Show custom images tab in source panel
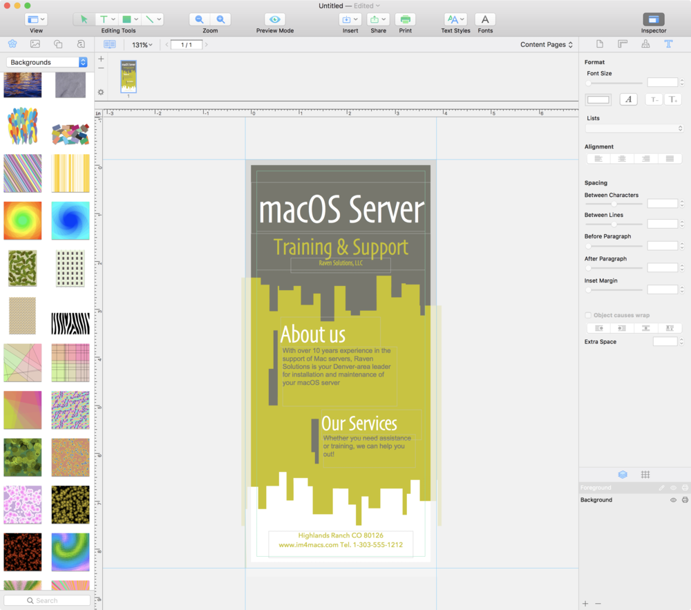Viewport: 691px width, 610px height. tap(81, 44)
